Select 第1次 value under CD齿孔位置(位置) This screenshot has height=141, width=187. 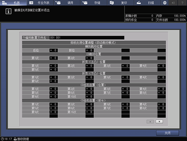pos(54,89)
